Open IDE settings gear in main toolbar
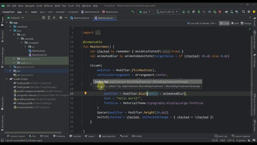The height and width of the screenshot is (145, 257). [249, 12]
